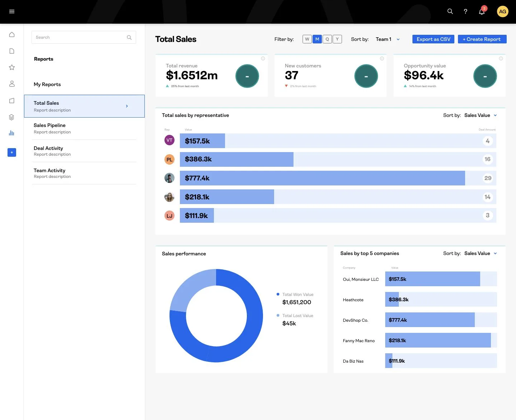Open the bar chart Reports icon
516x420 pixels.
coord(12,133)
